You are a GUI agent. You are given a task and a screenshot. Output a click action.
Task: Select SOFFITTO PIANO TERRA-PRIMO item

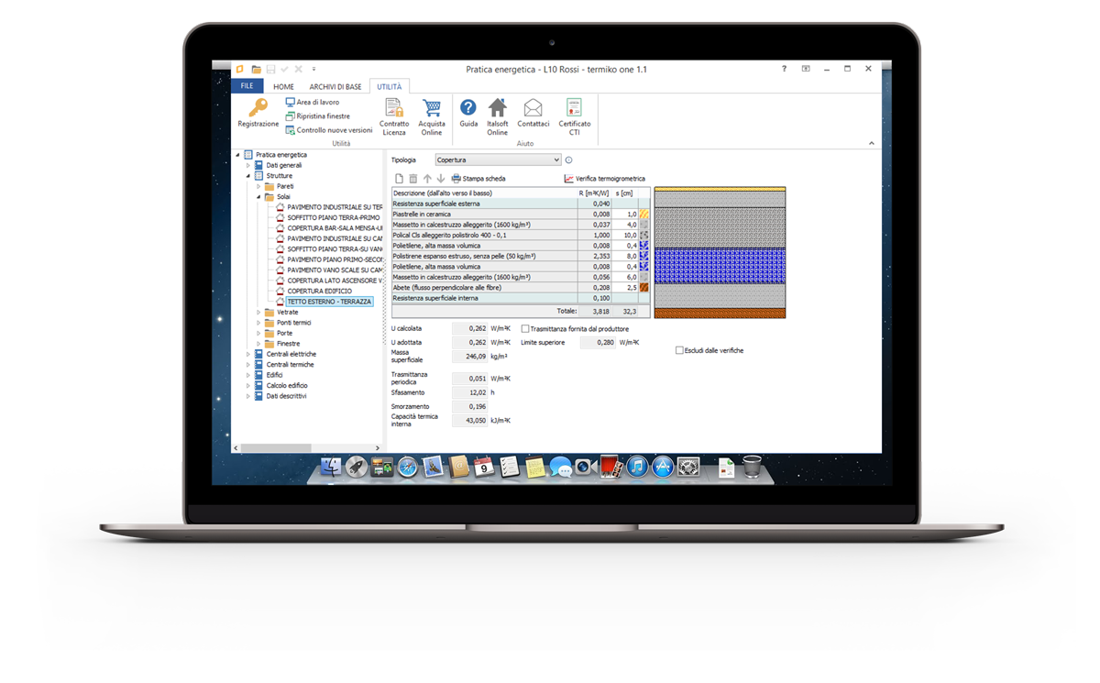pyautogui.click(x=333, y=218)
